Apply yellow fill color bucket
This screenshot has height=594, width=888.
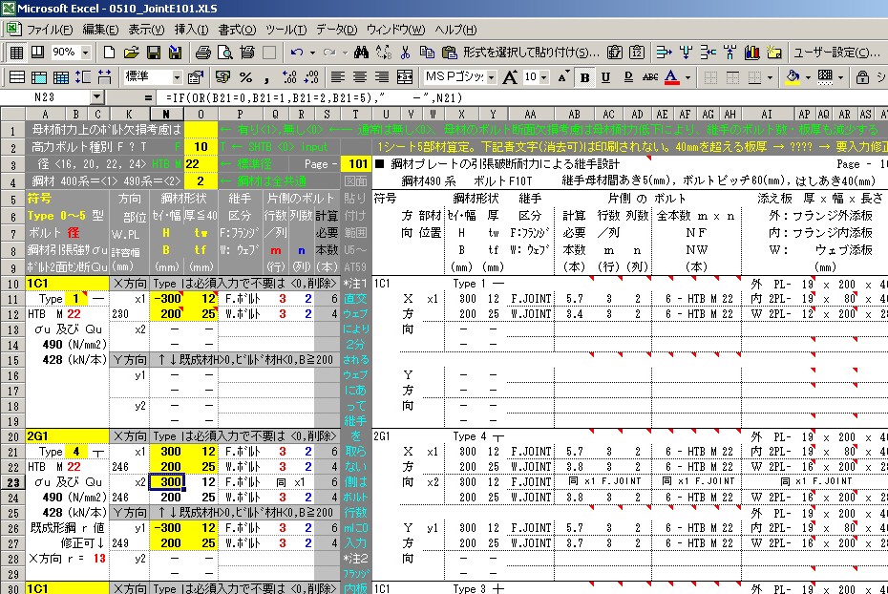pos(793,77)
